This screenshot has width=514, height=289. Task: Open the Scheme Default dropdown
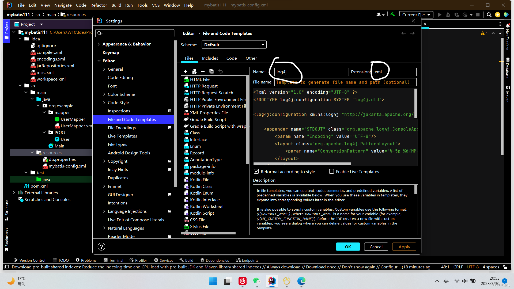tap(234, 45)
